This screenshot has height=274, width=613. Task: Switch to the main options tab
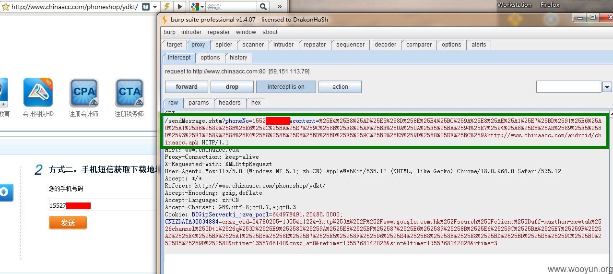(451, 45)
